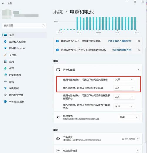147x153 pixels.
Task: Open 帐户 settings page
Action: click(24, 68)
